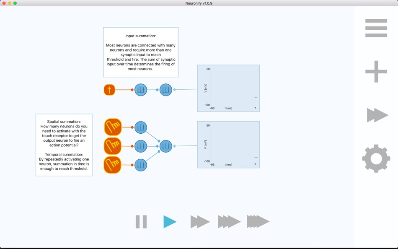Select the Spatial summation note
The height and width of the screenshot is (249, 398).
click(x=64, y=145)
